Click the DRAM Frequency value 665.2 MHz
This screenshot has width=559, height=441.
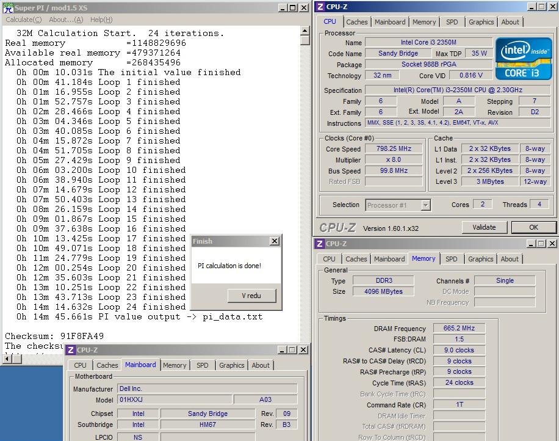[459, 328]
